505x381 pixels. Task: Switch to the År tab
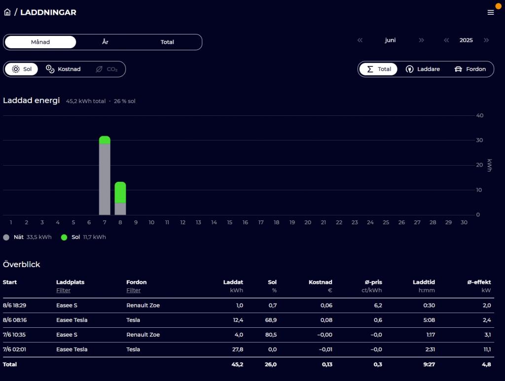[x=105, y=42]
